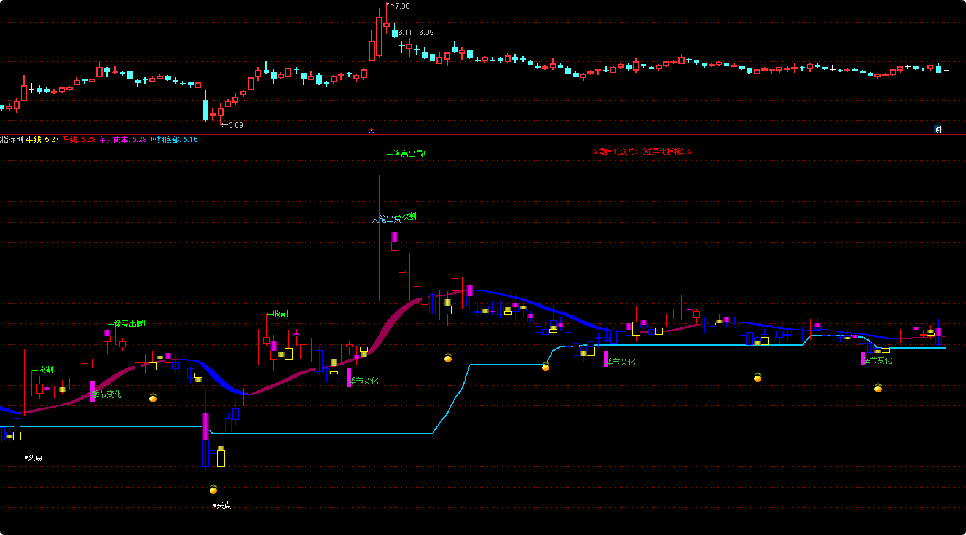Click gold ingot icon below the last 季节变化 label
This screenshot has width=966, height=535.
click(878, 388)
